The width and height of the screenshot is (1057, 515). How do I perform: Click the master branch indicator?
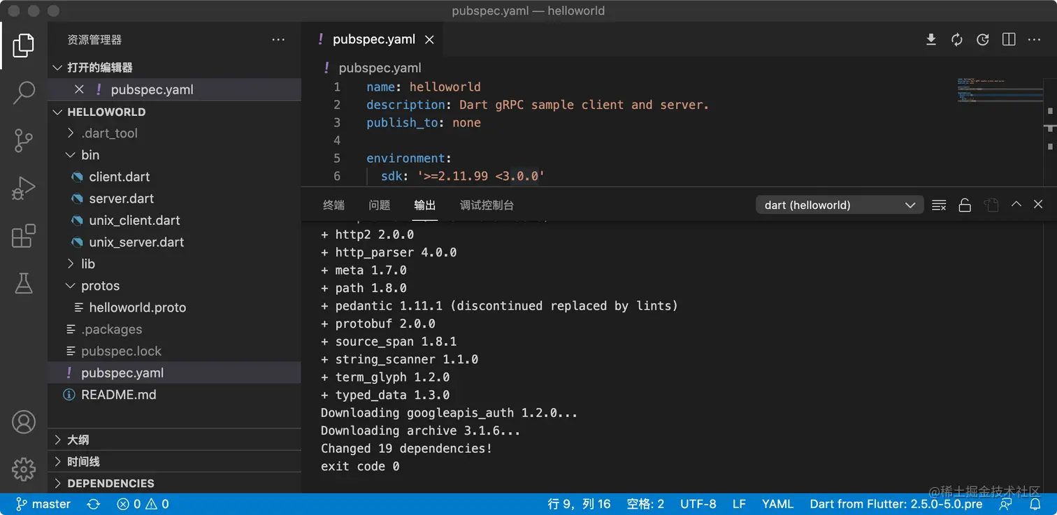pyautogui.click(x=43, y=504)
